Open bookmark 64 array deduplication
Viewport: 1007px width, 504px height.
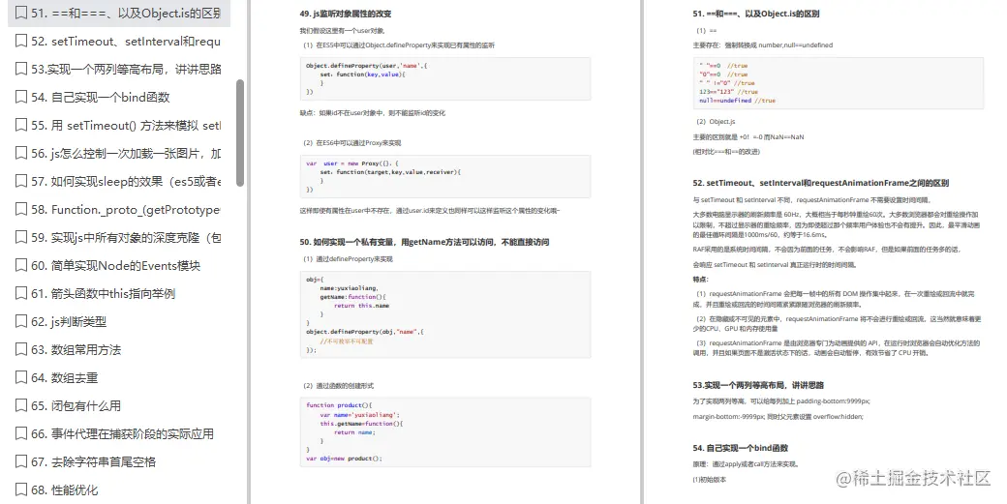tap(64, 378)
